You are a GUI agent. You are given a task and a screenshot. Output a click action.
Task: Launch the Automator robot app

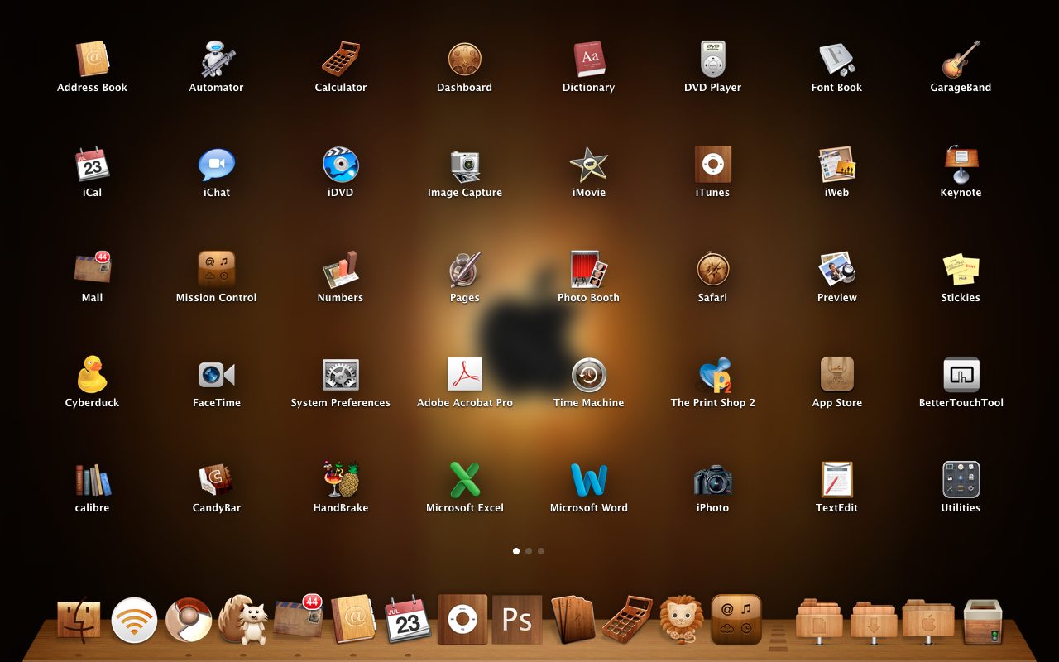(217, 59)
